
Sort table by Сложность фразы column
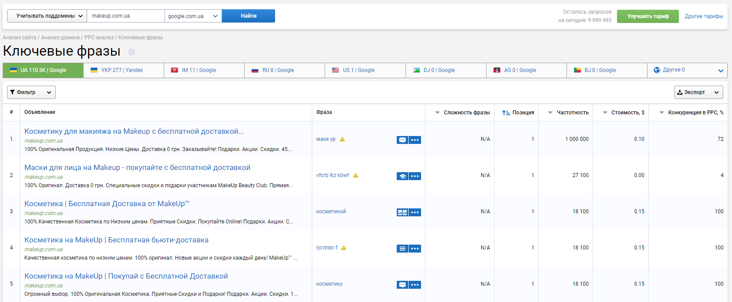(462, 113)
